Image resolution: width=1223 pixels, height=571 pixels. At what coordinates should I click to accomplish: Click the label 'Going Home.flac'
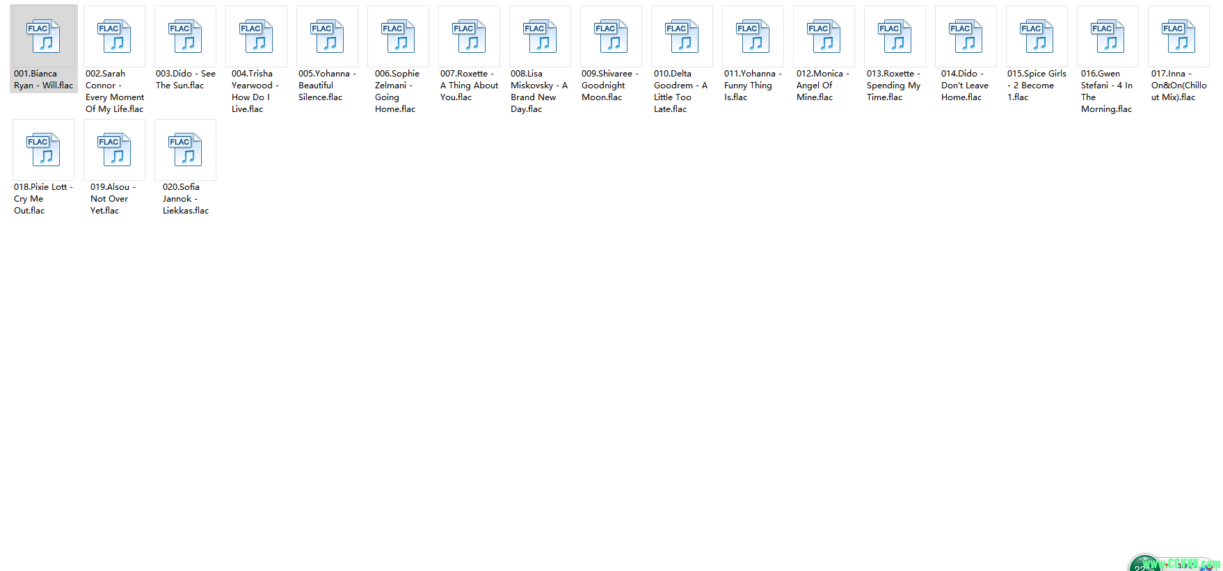(x=395, y=103)
